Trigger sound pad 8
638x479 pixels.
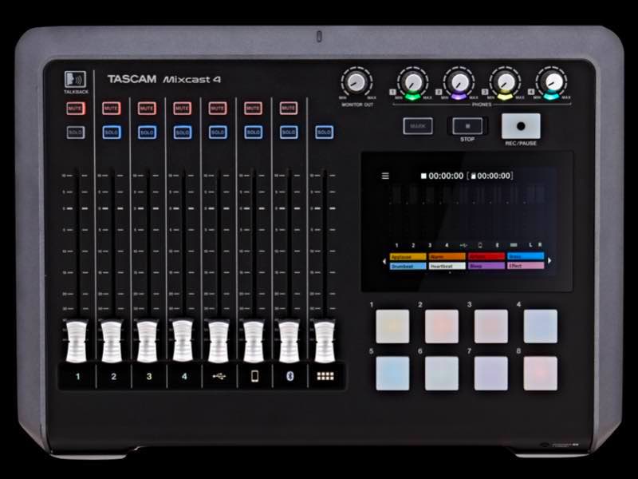pyautogui.click(x=541, y=374)
